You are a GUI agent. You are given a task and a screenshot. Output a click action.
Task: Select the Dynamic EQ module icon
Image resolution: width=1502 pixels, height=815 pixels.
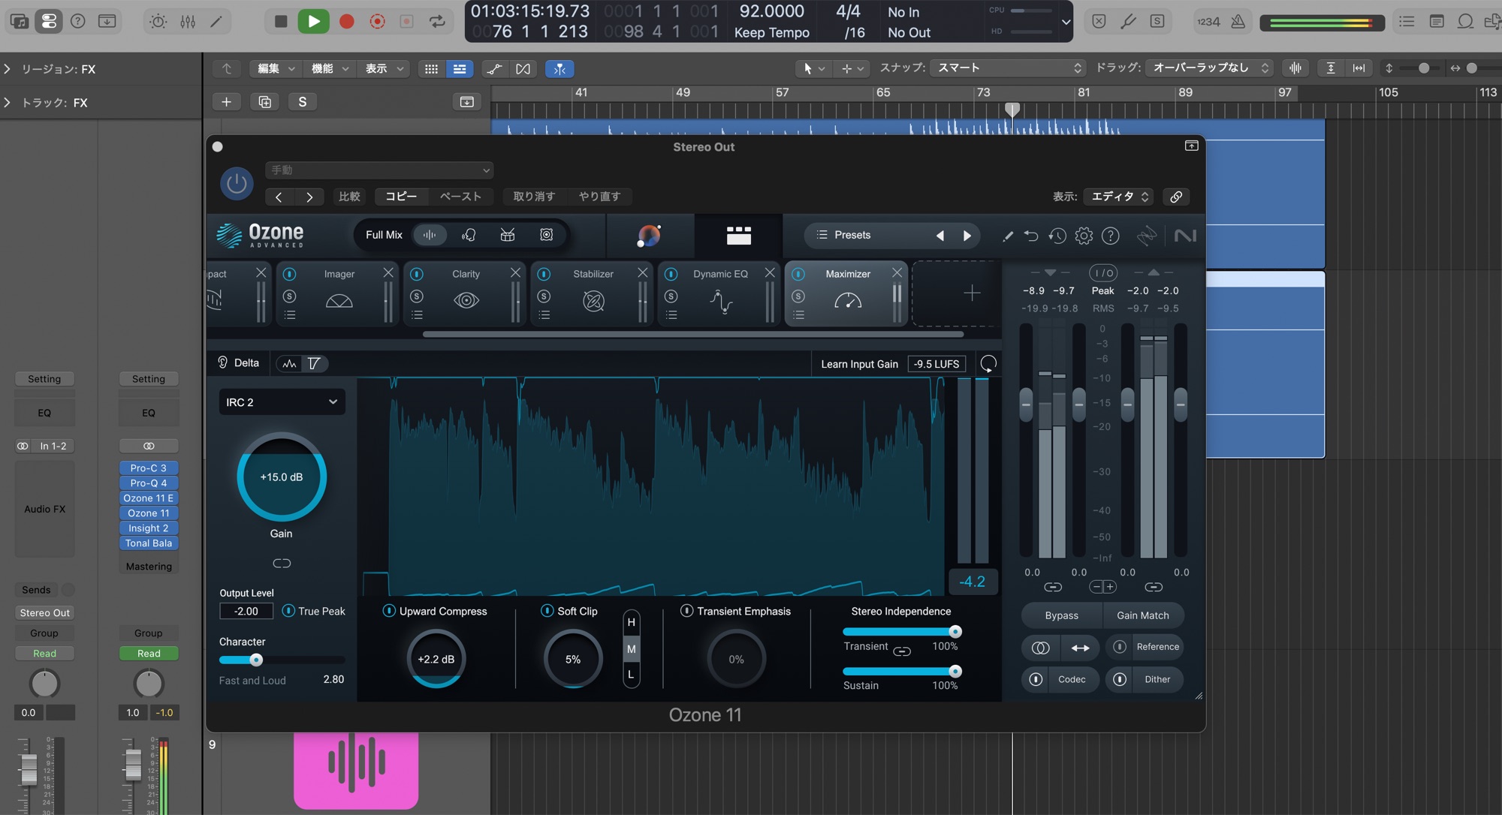(x=721, y=301)
